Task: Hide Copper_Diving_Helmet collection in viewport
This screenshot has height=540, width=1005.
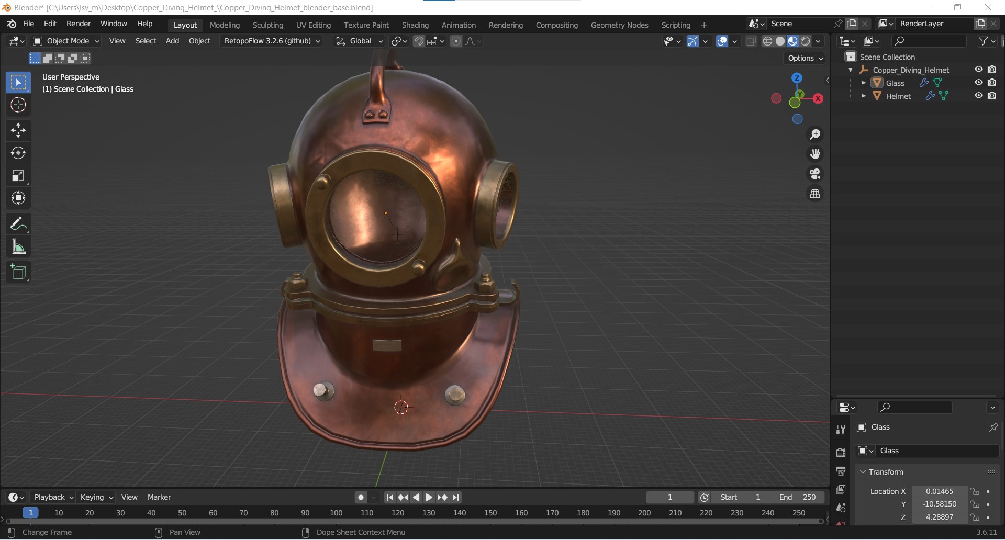Action: tap(978, 70)
